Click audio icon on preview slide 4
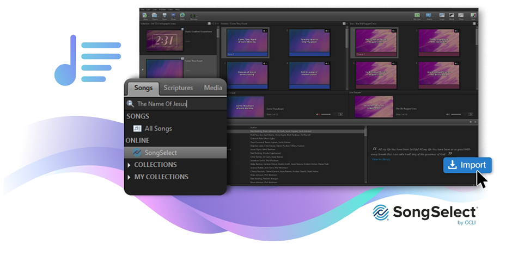Viewport: 512px width, 257px height. point(327,63)
